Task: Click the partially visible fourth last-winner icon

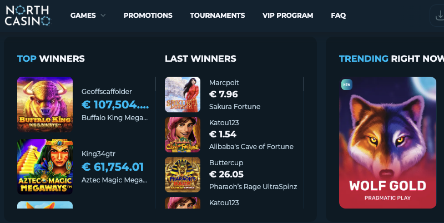Action: (183, 203)
